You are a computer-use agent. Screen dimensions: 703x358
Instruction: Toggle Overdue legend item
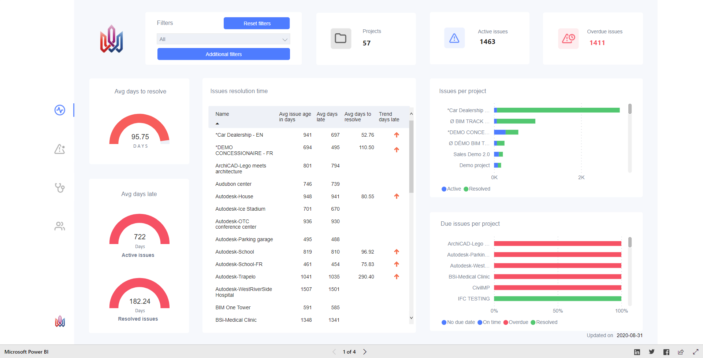(x=516, y=322)
